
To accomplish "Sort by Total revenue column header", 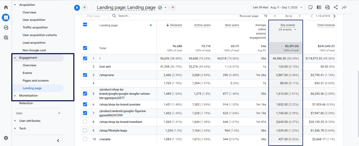I will coord(326,25).
